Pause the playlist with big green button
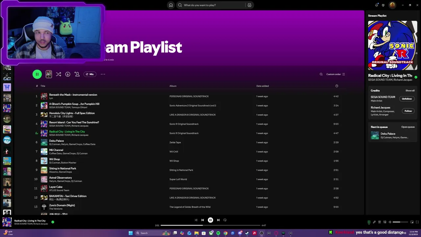 pos(37,74)
